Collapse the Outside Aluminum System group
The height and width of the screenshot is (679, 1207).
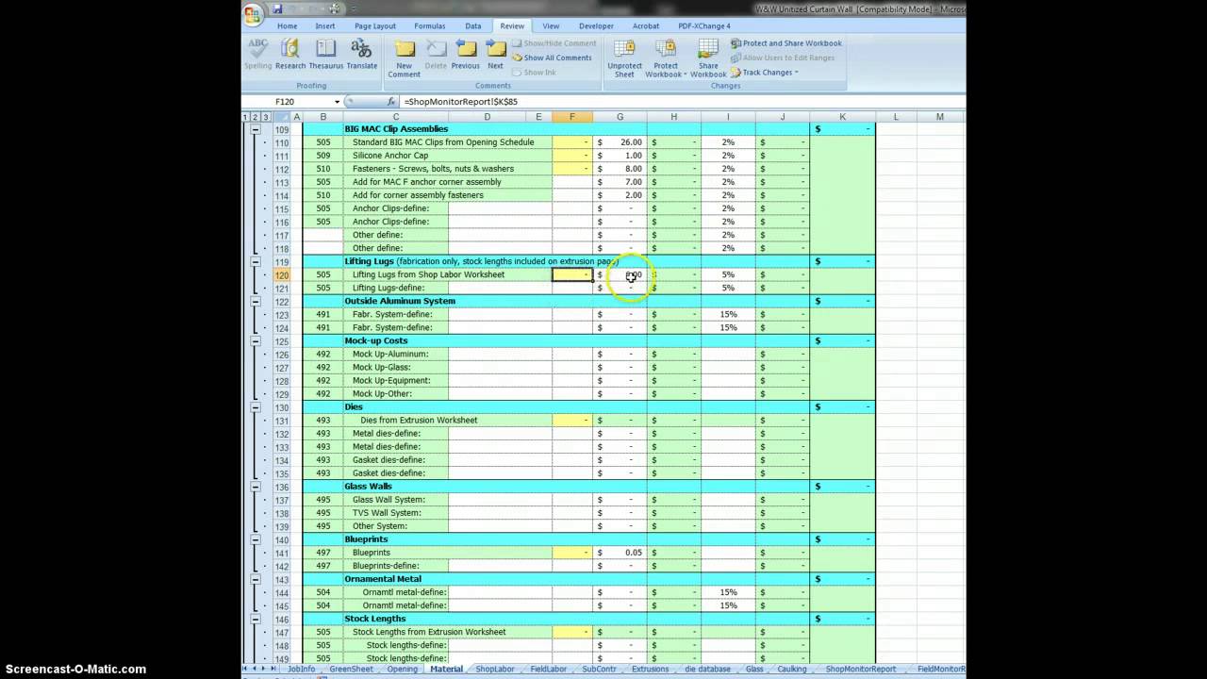coord(256,301)
